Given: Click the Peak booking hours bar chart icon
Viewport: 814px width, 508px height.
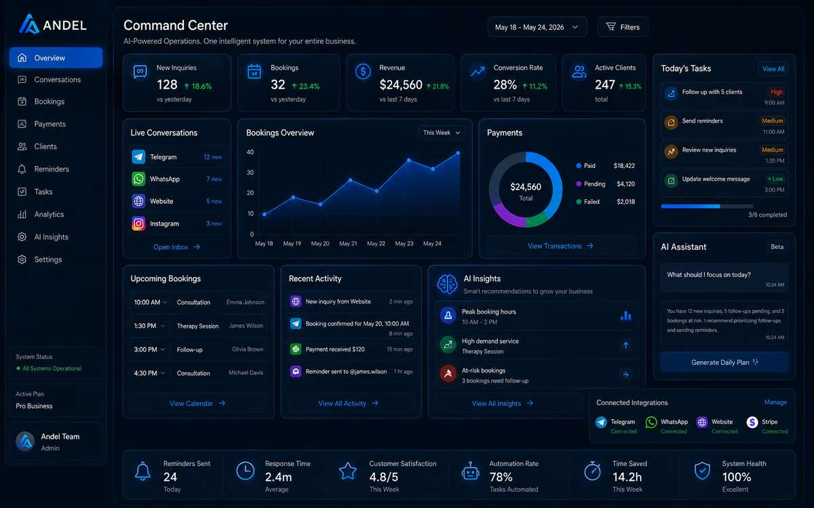Looking at the screenshot, I should pos(625,316).
